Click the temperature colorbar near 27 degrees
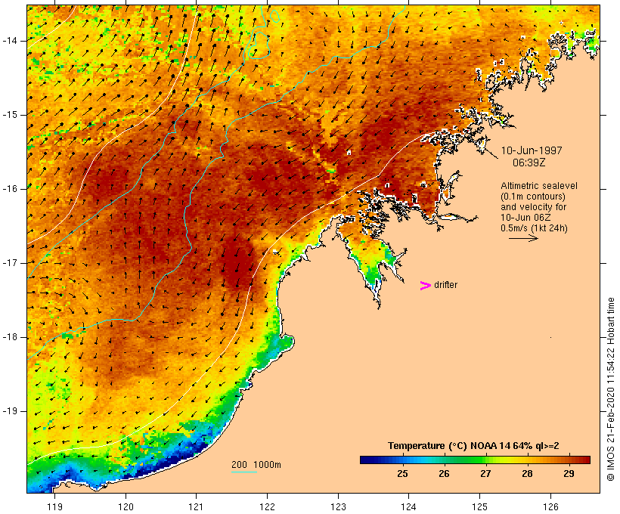This screenshot has width=620, height=514. 485,460
